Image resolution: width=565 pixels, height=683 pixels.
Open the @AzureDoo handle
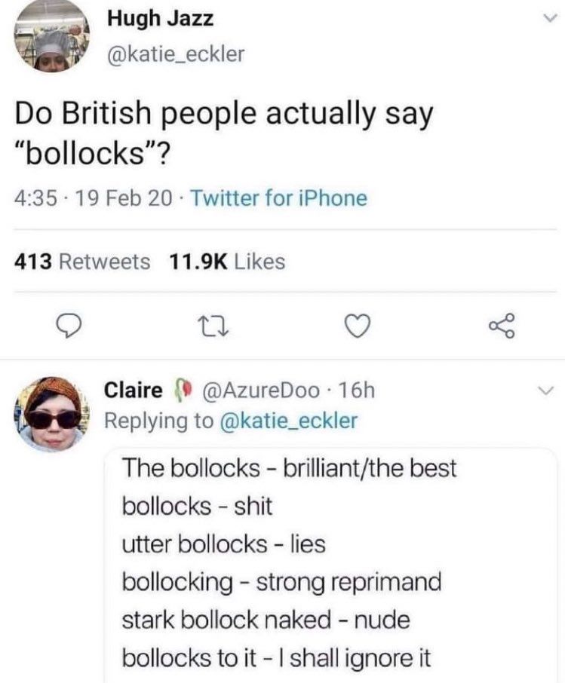(259, 391)
